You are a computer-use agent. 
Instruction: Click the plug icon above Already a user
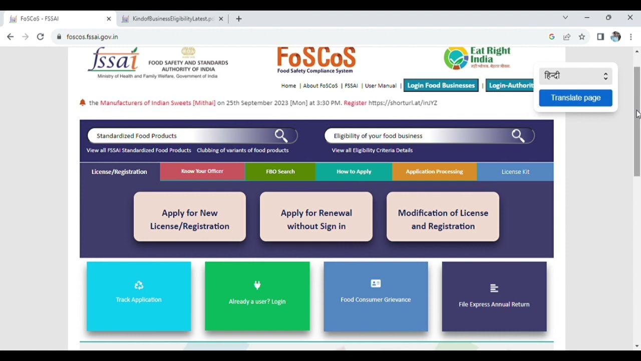tap(257, 285)
